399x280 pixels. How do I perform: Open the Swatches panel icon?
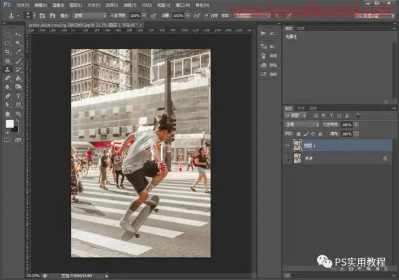(263, 74)
